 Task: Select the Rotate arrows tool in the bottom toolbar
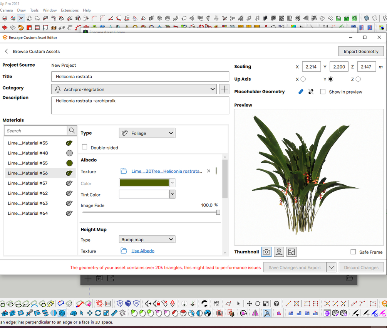click(258, 304)
